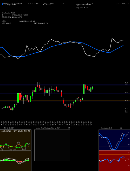The image size is (130, 171).
Task: Click the tall green candlestick near 03 Dec
Action: click(x=84, y=89)
